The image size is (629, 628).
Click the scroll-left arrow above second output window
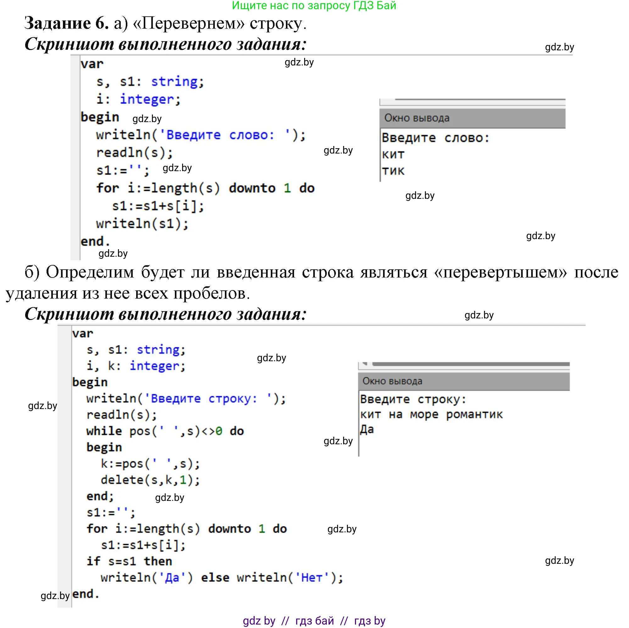pos(365,364)
